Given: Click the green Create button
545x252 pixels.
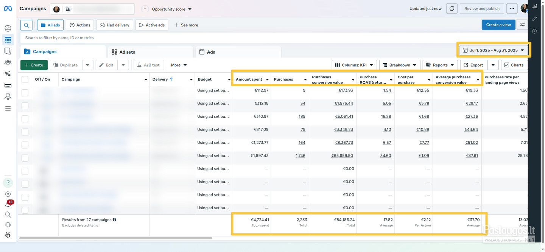Looking at the screenshot, I should [34, 65].
